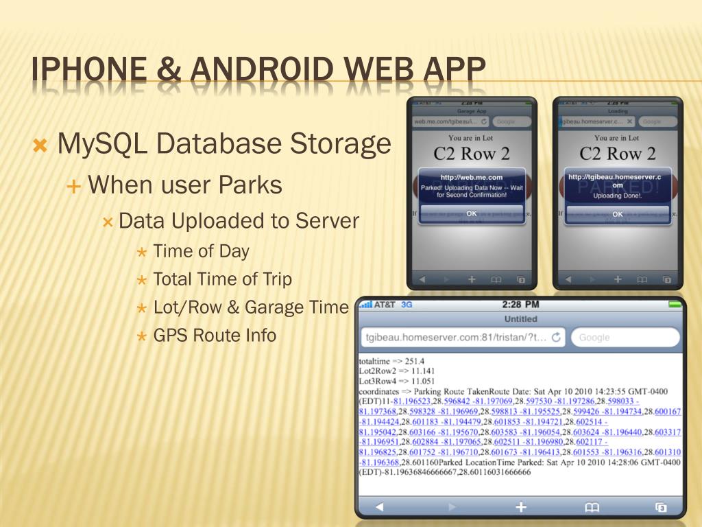702x527 pixels.
Task: Click the Untitled page title
Action: click(x=521, y=319)
